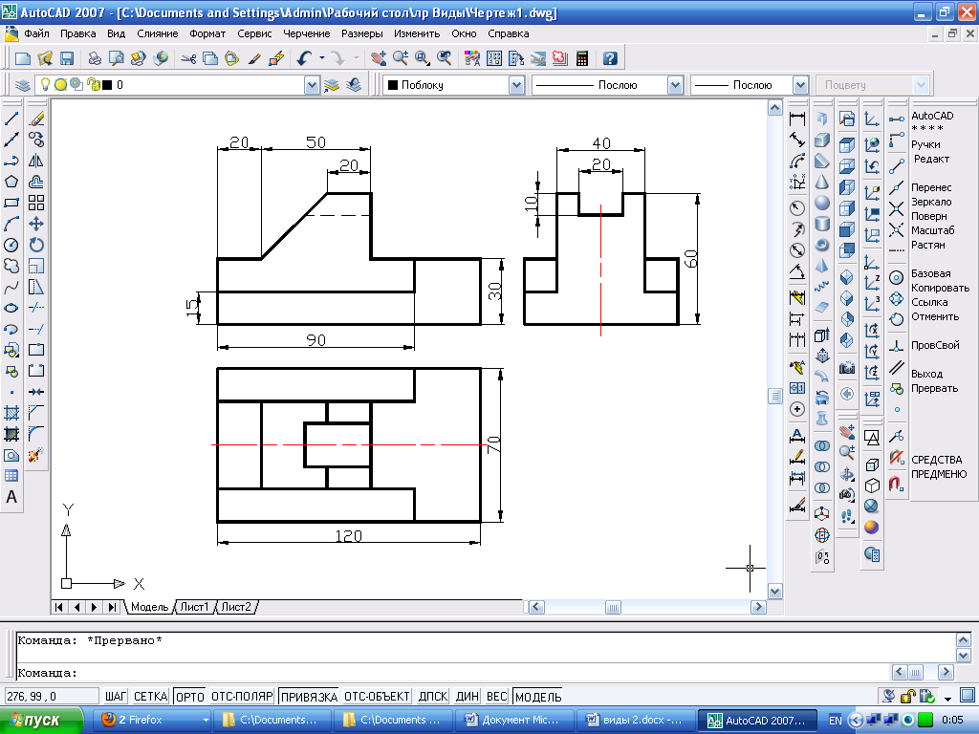
Task: Expand the layer selection dropdown
Action: click(x=312, y=85)
